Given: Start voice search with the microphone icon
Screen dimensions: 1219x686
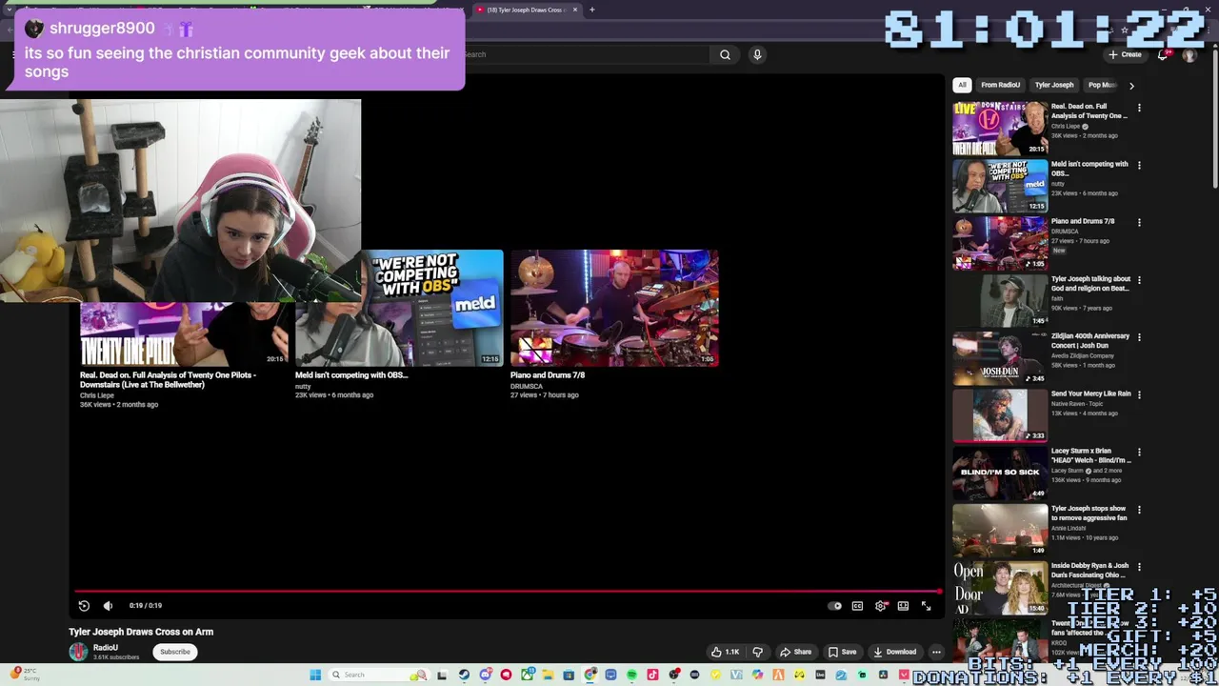Looking at the screenshot, I should 757,54.
